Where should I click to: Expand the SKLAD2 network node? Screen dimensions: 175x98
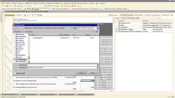[x=15, y=47]
